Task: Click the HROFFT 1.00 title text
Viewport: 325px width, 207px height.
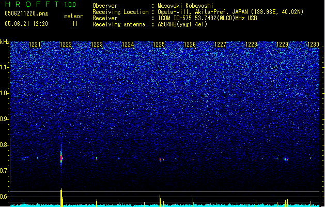Action: pyautogui.click(x=41, y=4)
